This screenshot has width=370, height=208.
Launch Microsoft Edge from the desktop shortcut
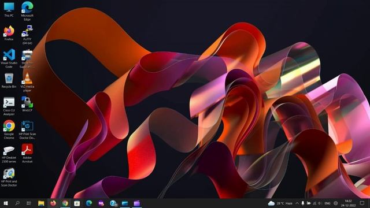point(27,11)
